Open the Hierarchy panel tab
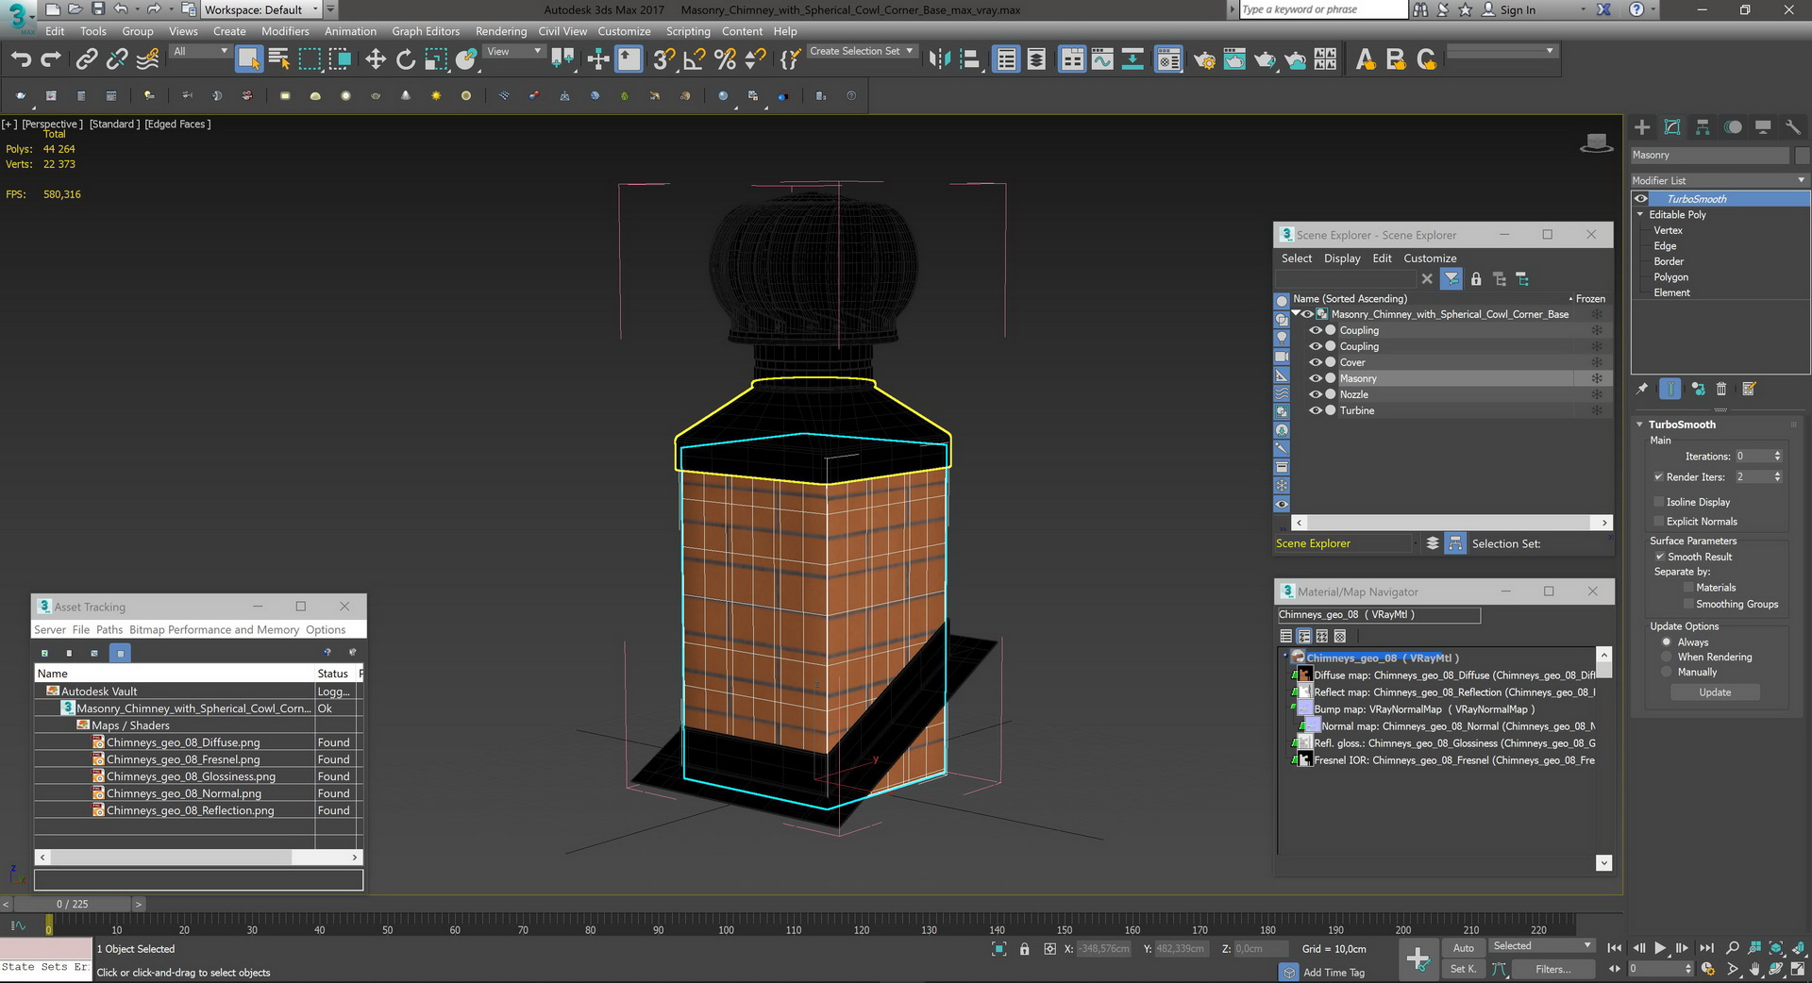The image size is (1812, 983). click(1703, 127)
